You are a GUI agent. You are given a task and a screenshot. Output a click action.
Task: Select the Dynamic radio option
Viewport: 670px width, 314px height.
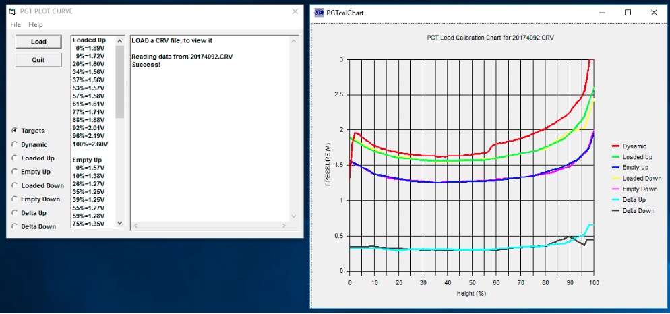point(16,144)
